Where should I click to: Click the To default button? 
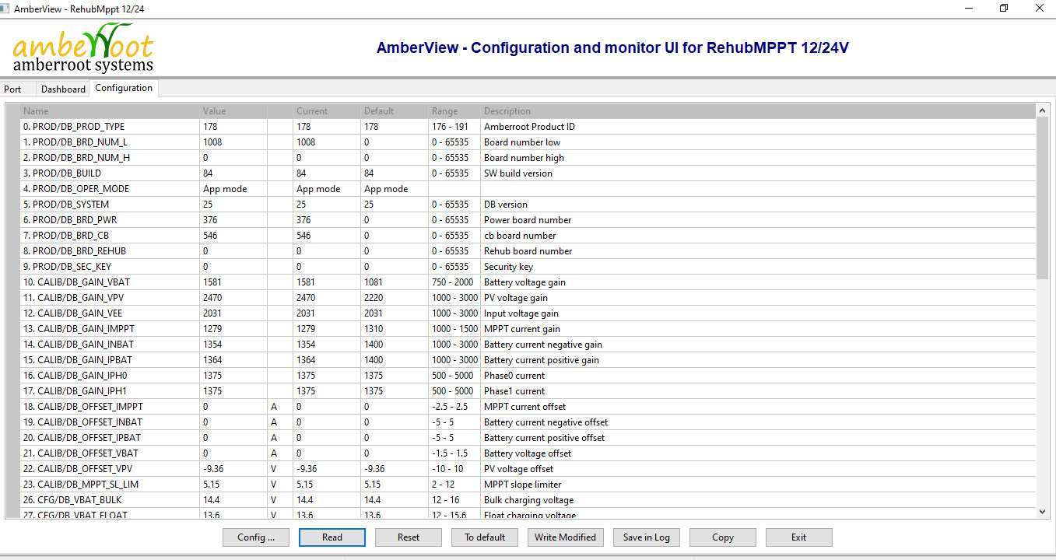[x=485, y=537]
